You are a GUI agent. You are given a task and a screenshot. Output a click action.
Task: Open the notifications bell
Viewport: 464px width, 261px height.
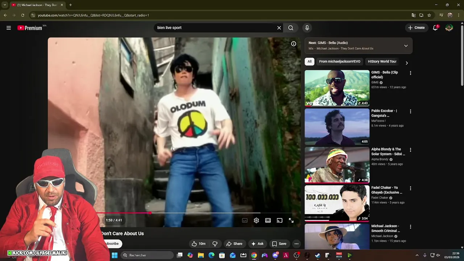coord(435,28)
